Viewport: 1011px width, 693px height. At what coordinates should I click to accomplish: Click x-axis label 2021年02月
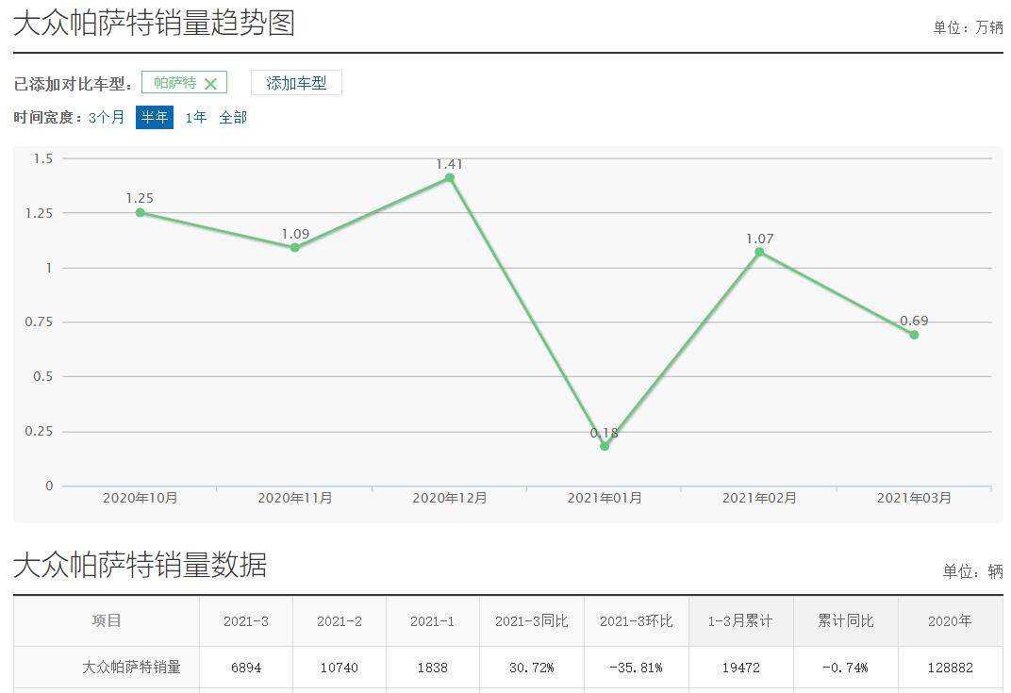759,498
